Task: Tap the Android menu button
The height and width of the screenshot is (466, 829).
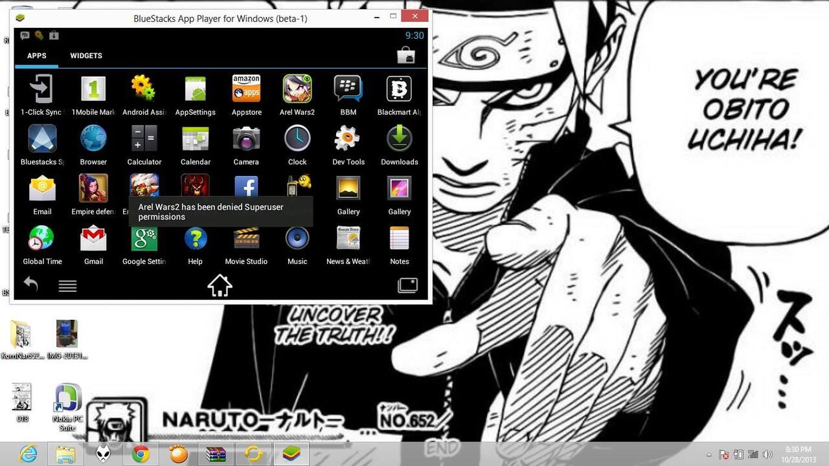Action: point(67,286)
